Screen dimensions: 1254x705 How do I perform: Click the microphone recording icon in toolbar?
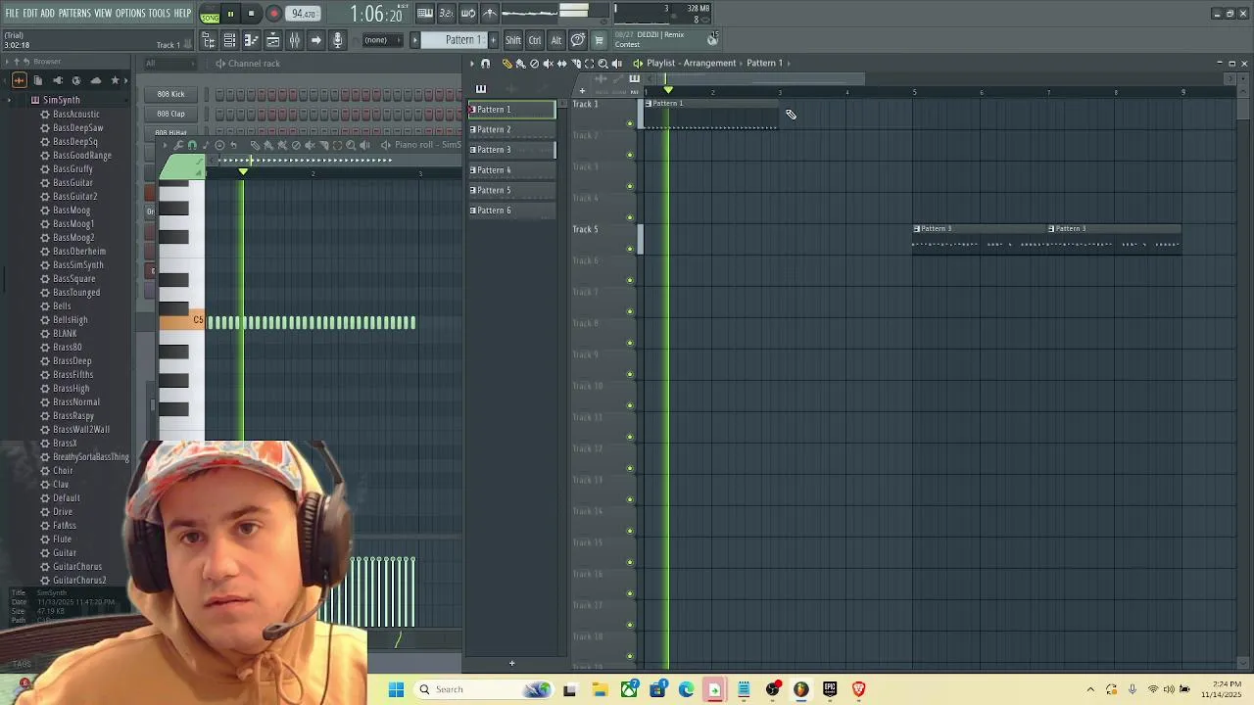338,40
